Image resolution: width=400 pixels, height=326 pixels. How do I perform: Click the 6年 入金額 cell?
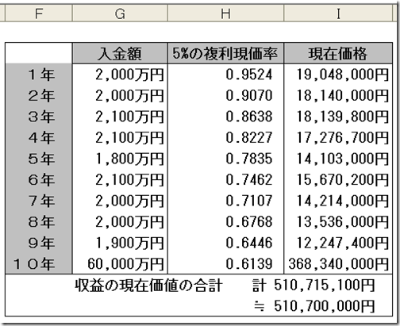(120, 180)
